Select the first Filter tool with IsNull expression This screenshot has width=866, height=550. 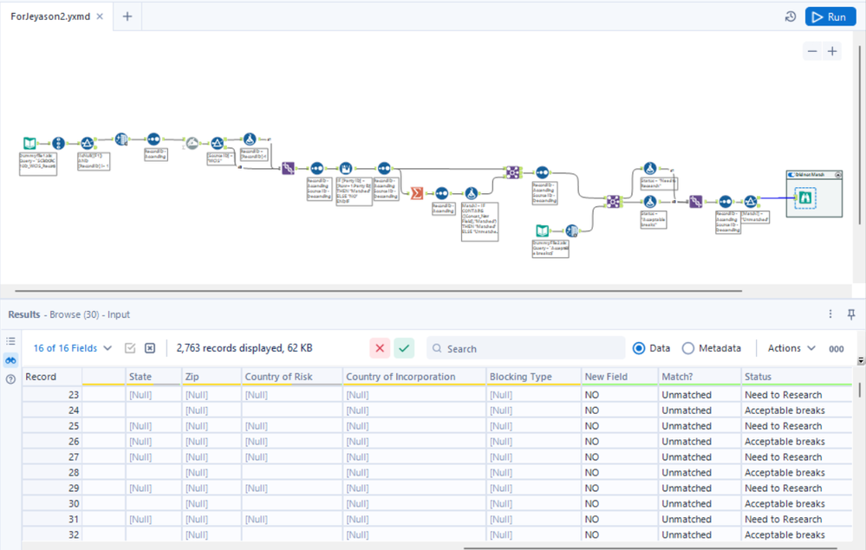[x=88, y=144]
